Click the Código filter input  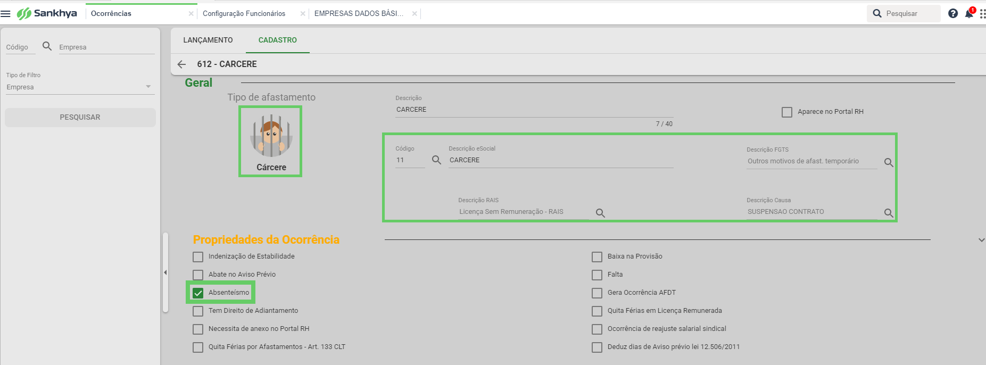[x=21, y=47]
